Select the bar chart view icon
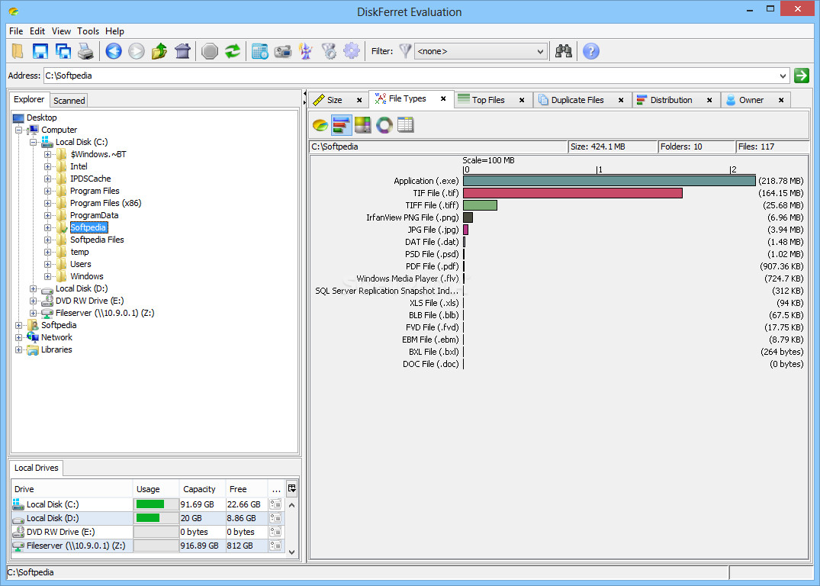The image size is (820, 586). pyautogui.click(x=342, y=125)
